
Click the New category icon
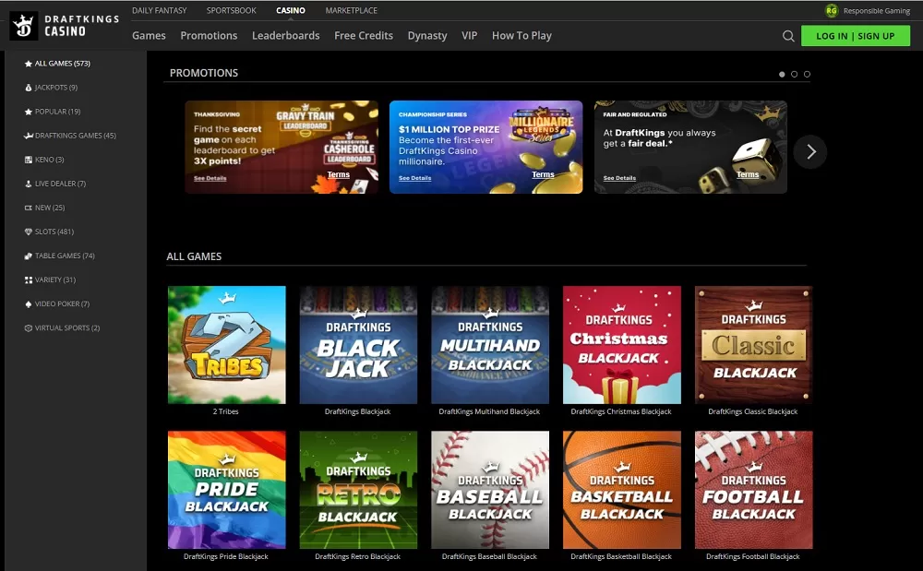(x=29, y=208)
